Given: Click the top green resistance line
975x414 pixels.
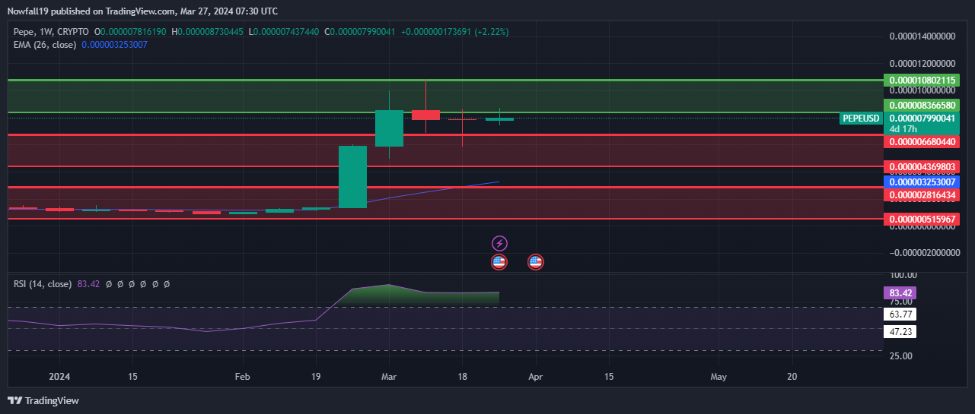Looking at the screenshot, I should [445, 80].
